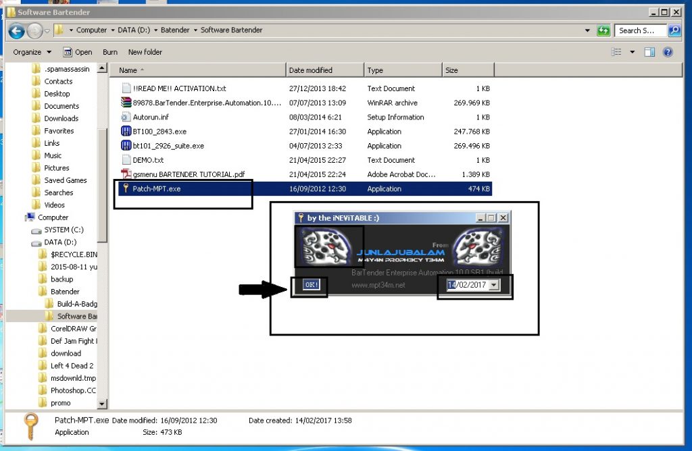Click the Open toolbar button
692x451 pixels.
click(78, 52)
